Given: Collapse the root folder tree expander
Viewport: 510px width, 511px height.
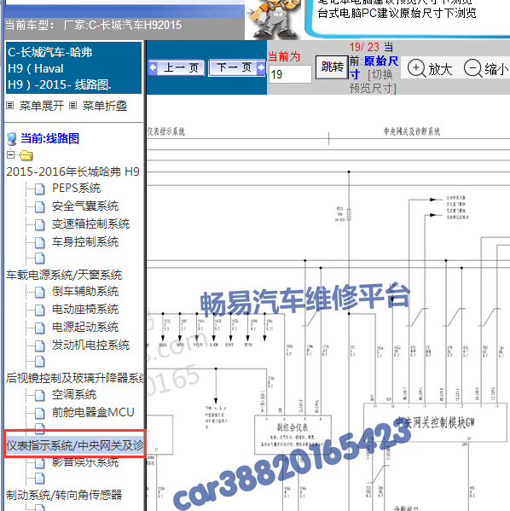Looking at the screenshot, I should click(11, 154).
